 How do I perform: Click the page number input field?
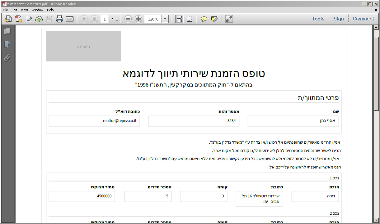(105, 19)
